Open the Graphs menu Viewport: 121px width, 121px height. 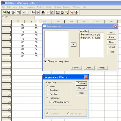49,7
